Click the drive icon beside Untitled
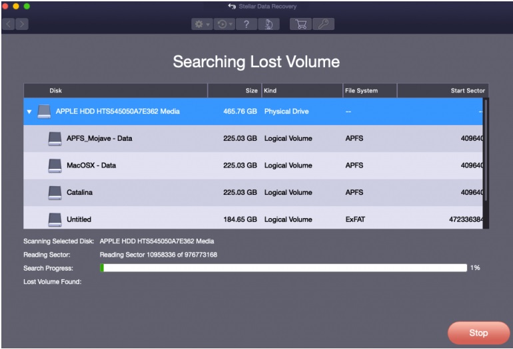The image size is (513, 349). pyautogui.click(x=55, y=220)
